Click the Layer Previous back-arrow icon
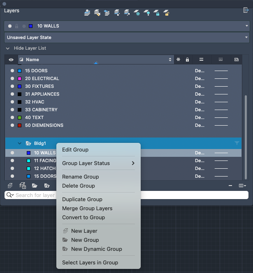This screenshot has height=273, width=253. tap(107, 13)
